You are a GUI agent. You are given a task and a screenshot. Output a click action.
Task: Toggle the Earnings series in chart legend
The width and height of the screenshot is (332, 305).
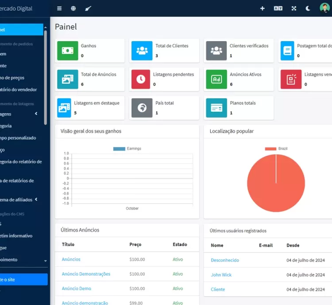tap(127, 149)
